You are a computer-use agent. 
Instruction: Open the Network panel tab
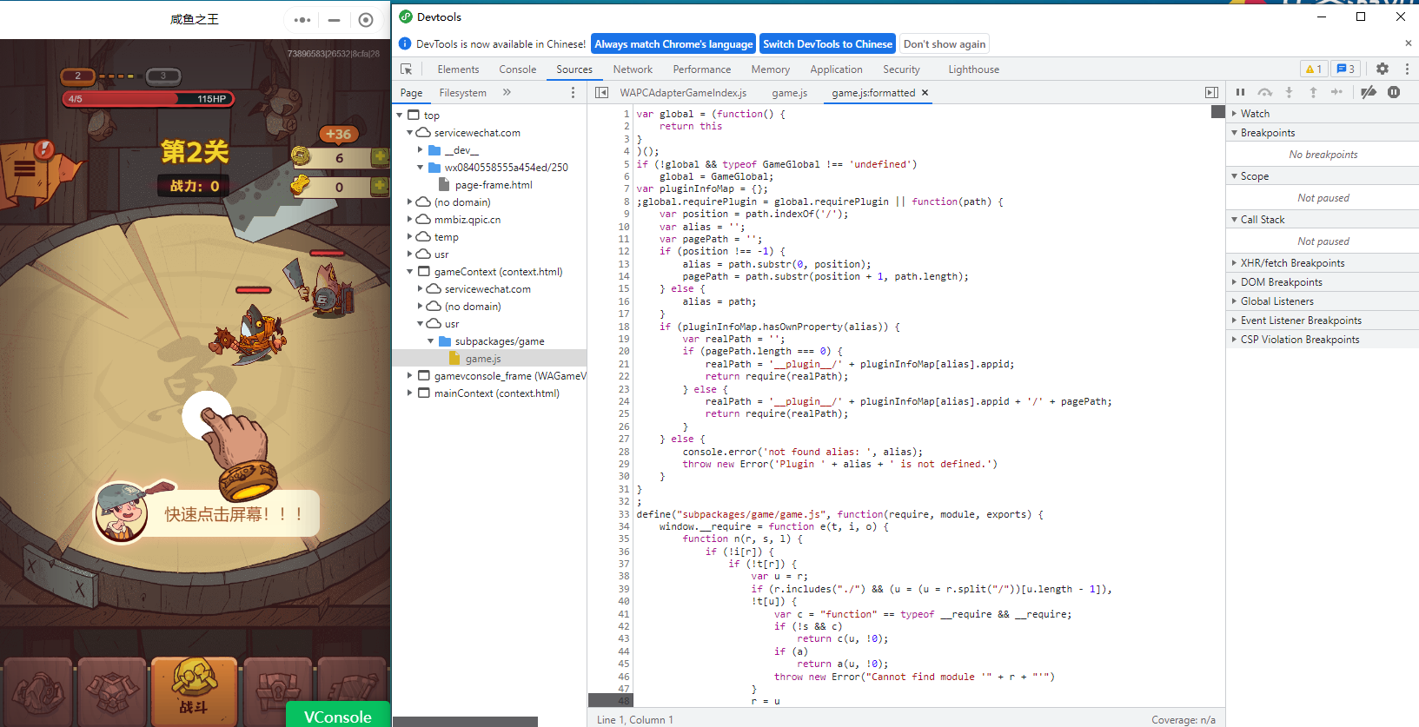tap(633, 69)
